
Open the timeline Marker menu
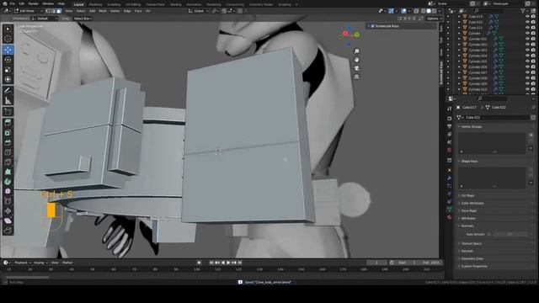coord(67,263)
